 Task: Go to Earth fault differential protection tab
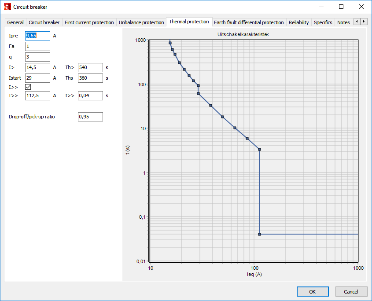(x=249, y=22)
